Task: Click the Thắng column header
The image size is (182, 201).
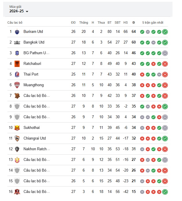Action: click(84, 22)
